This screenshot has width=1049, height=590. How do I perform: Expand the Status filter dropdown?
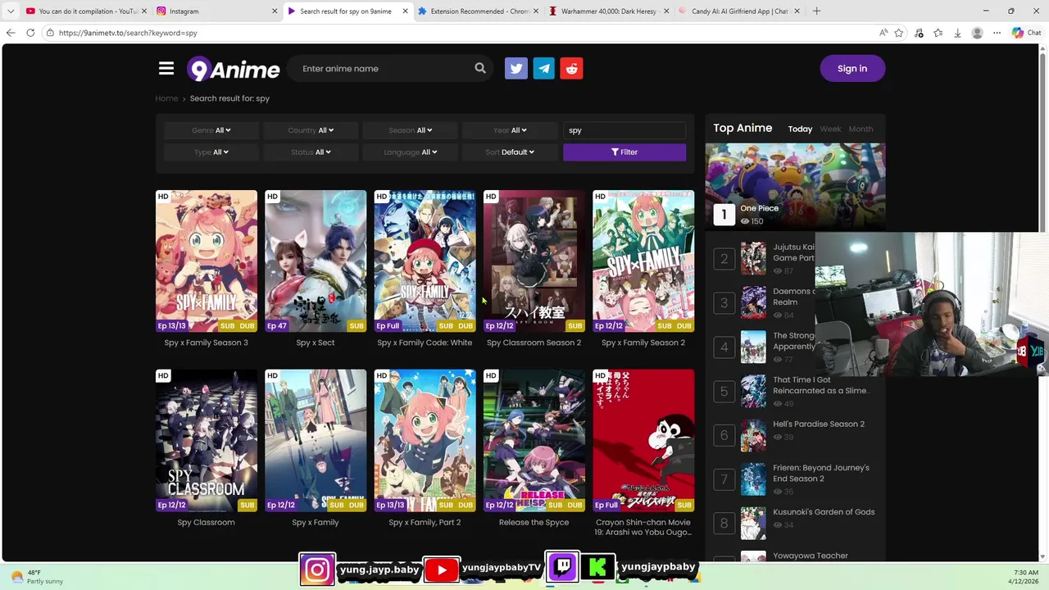(311, 152)
